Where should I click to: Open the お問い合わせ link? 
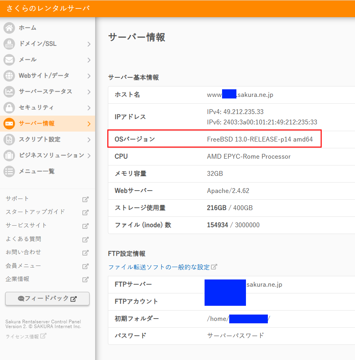click(23, 252)
